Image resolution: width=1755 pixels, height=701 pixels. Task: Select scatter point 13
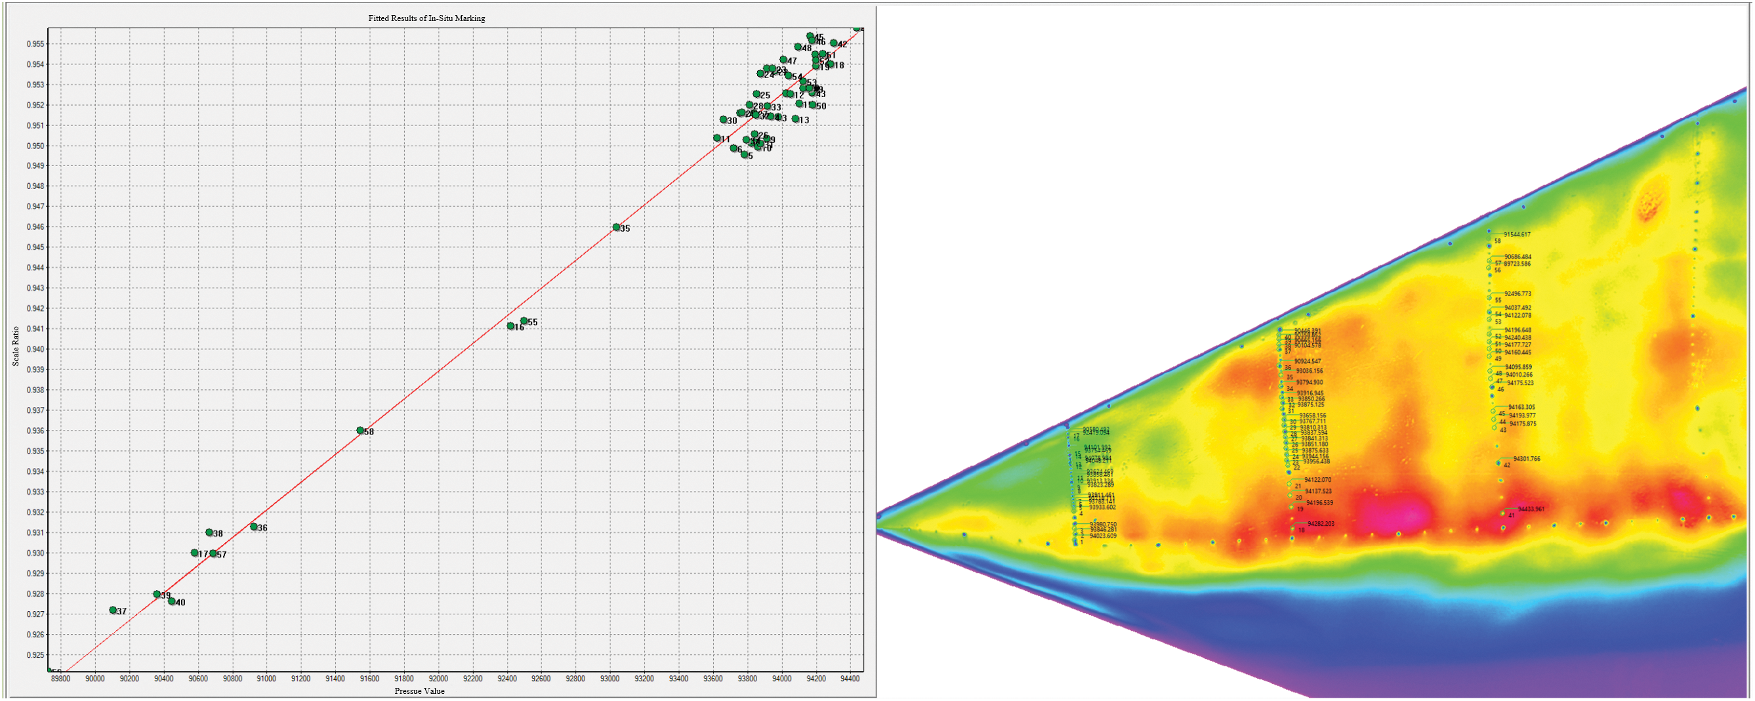[795, 119]
